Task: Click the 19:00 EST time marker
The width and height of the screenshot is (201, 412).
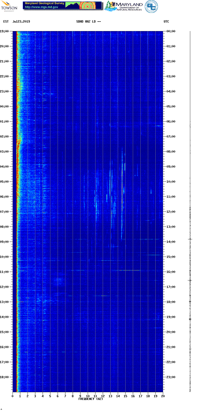Action: (5, 31)
